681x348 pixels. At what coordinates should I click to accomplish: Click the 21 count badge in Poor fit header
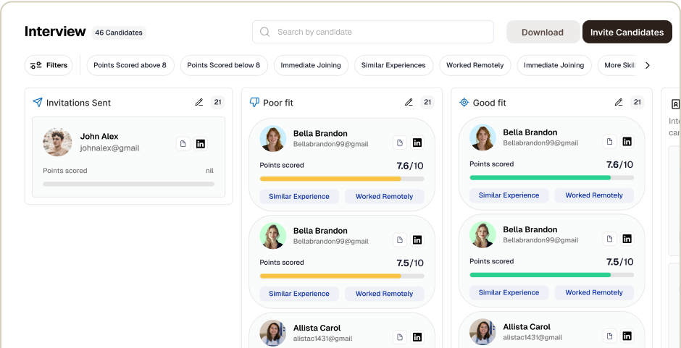(x=427, y=103)
